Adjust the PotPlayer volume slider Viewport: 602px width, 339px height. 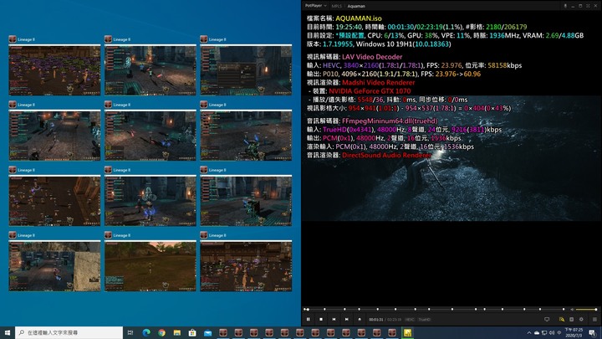pos(587,309)
